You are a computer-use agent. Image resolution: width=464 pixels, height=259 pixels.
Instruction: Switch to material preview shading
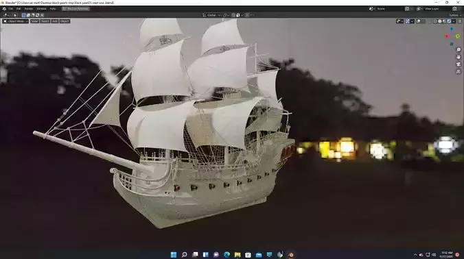(445, 21)
